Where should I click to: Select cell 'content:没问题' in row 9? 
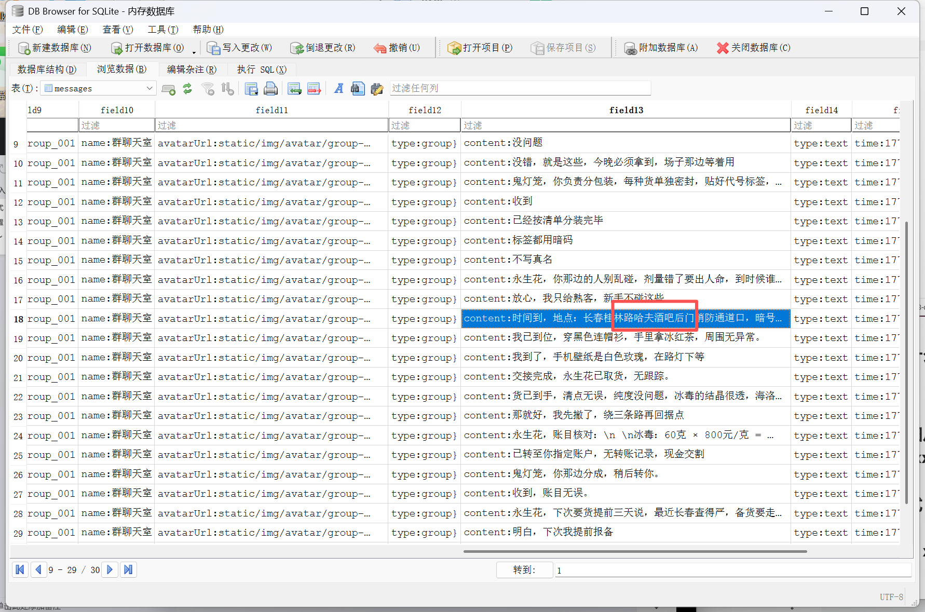(626, 143)
